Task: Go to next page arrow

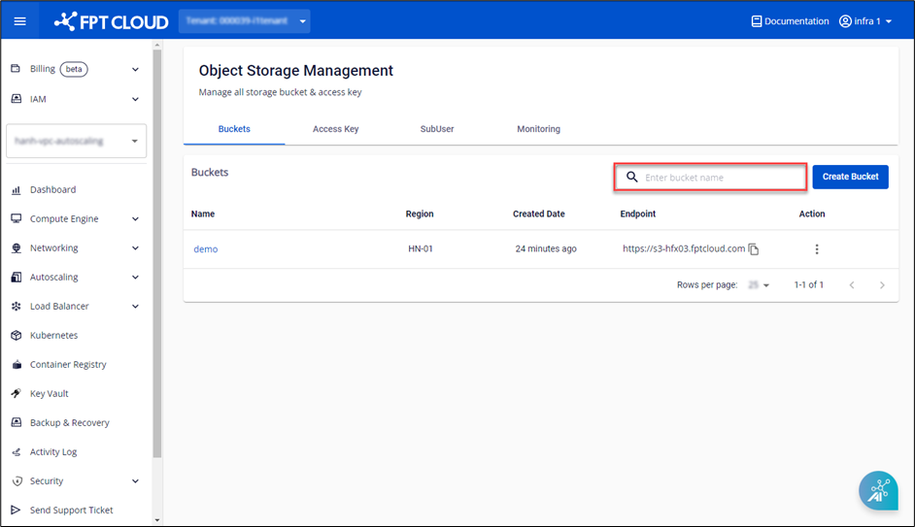Action: coord(882,285)
